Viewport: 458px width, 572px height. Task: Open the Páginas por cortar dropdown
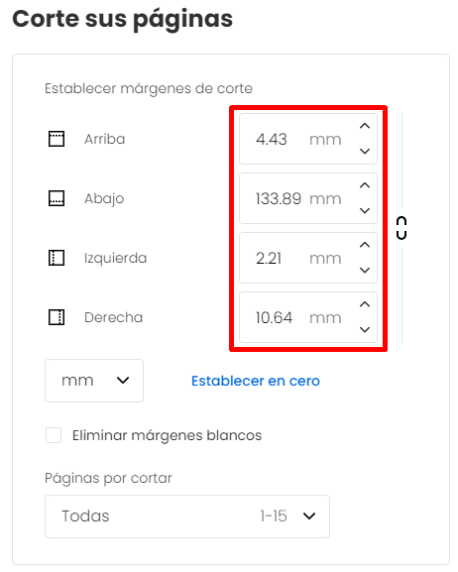point(187,516)
